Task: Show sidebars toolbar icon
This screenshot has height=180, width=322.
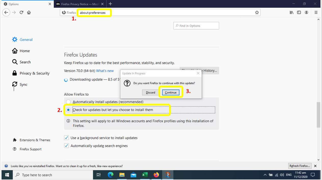Action: coord(299,12)
